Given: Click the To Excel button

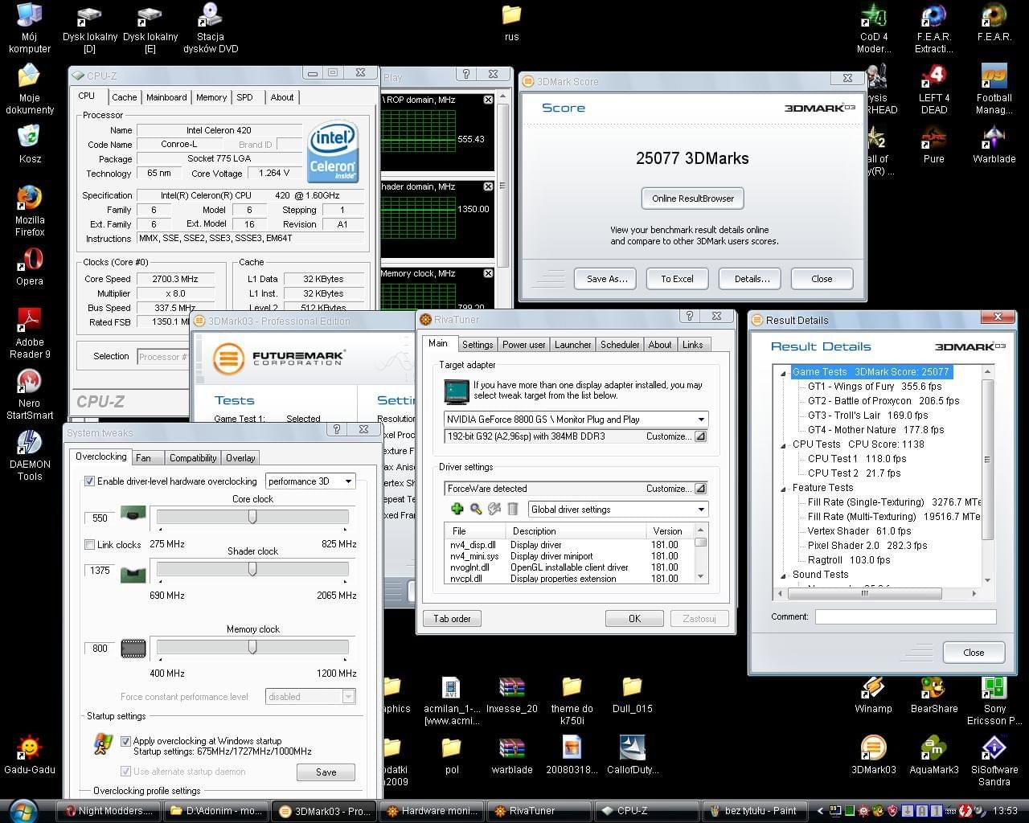Looking at the screenshot, I should (677, 279).
